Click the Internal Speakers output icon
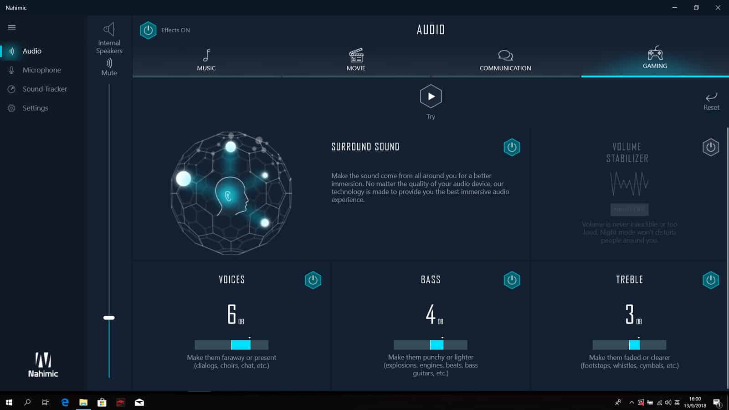The height and width of the screenshot is (410, 729). [x=109, y=30]
